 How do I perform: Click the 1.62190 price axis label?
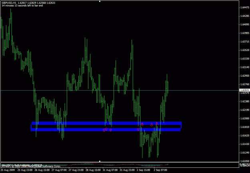(x=245, y=110)
